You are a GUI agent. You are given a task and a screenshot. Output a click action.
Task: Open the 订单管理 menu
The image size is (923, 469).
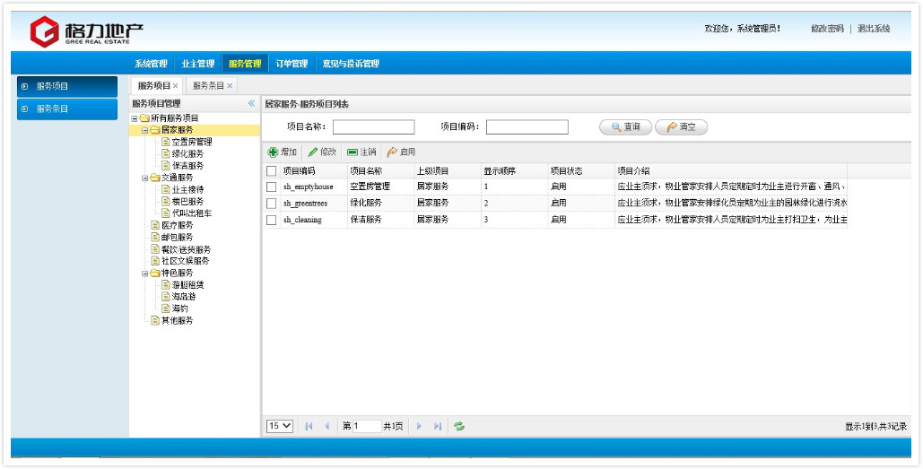point(292,64)
